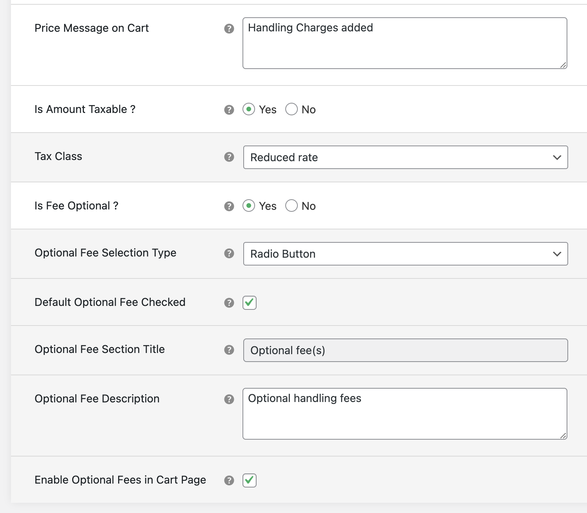This screenshot has height=513, width=587.
Task: Click help icon for Optional Fee Selection Type
Action: tap(229, 253)
